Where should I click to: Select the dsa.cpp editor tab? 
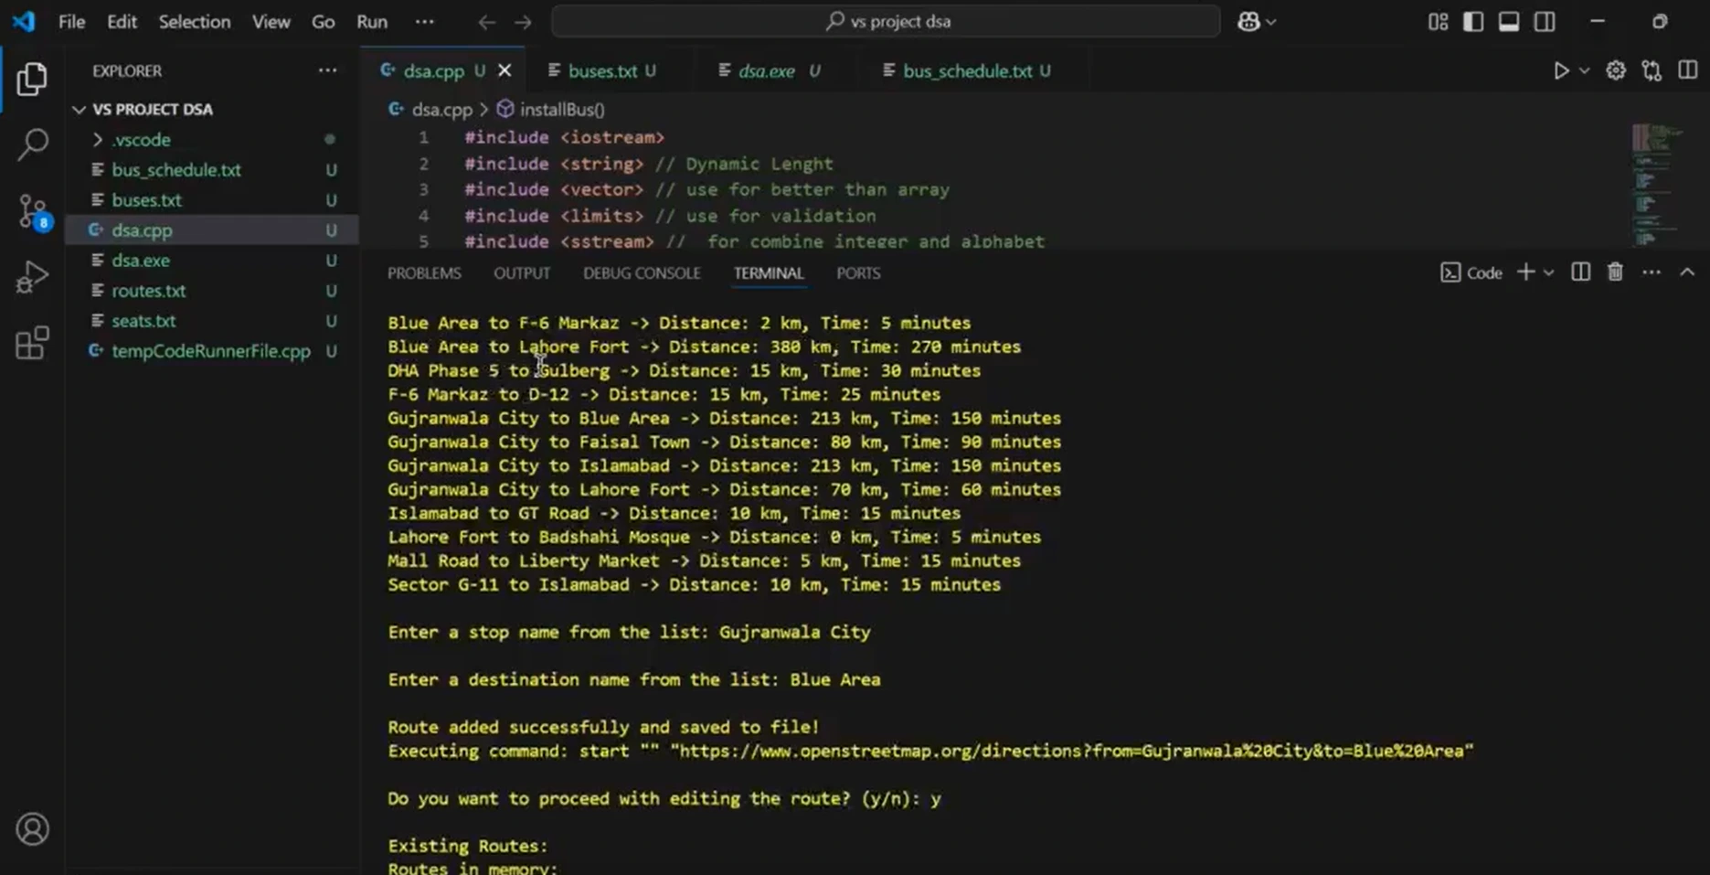433,70
